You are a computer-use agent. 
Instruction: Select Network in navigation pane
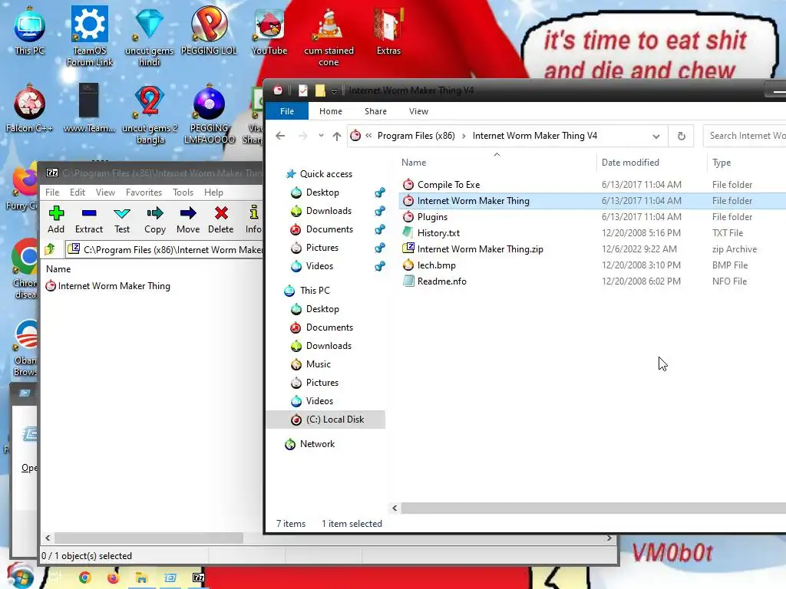[317, 444]
